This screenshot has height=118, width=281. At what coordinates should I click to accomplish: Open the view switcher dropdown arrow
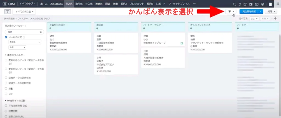(233, 12)
